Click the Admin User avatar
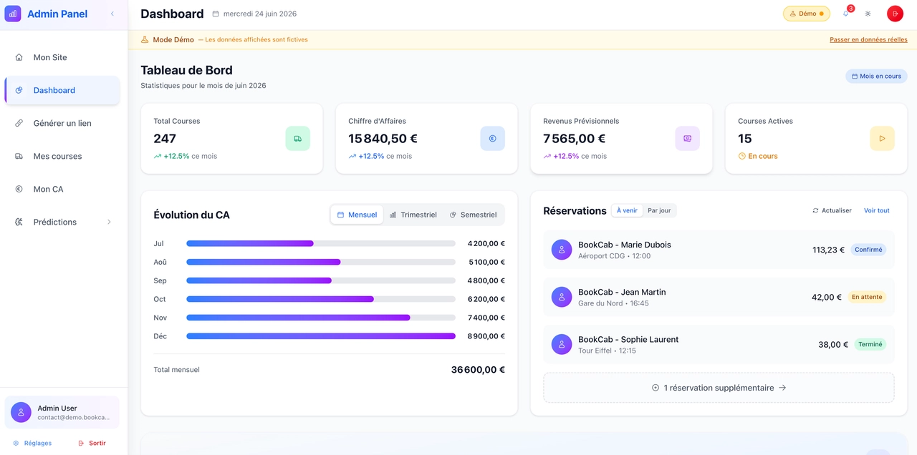The height and width of the screenshot is (455, 917). click(x=21, y=412)
